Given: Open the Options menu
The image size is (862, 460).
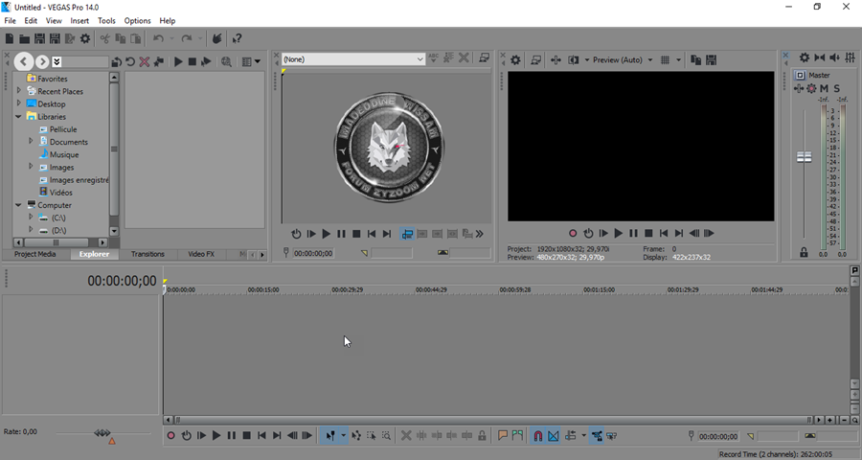Looking at the screenshot, I should (137, 20).
